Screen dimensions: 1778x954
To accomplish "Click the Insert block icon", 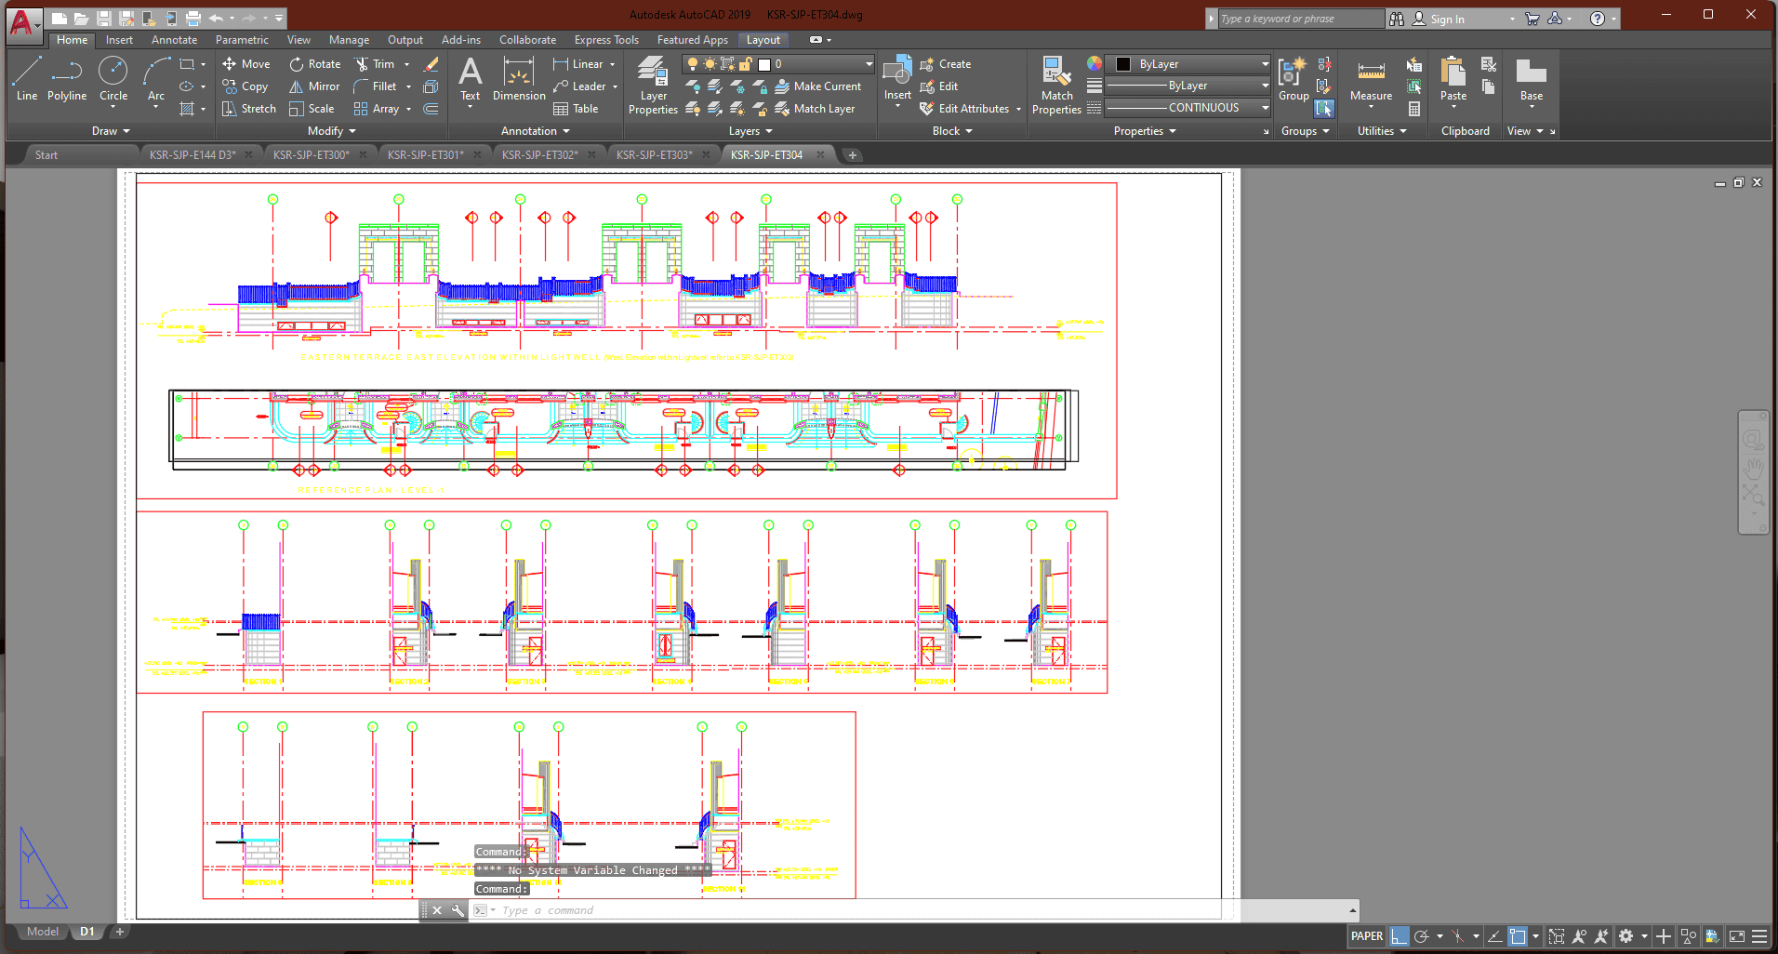I will [897, 79].
